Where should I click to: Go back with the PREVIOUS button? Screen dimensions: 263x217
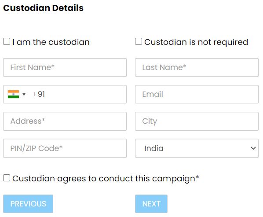point(28,204)
